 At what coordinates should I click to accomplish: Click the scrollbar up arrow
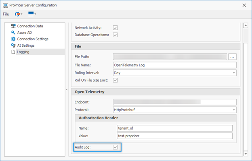(246, 25)
